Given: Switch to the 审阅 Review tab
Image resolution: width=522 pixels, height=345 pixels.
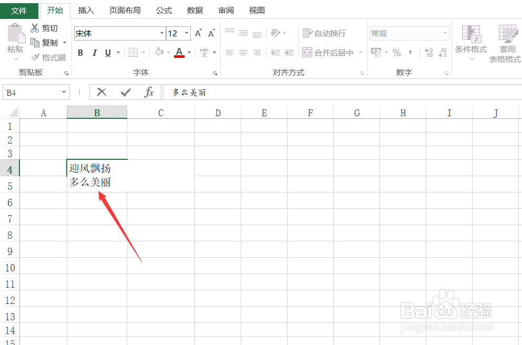Looking at the screenshot, I should pyautogui.click(x=226, y=11).
